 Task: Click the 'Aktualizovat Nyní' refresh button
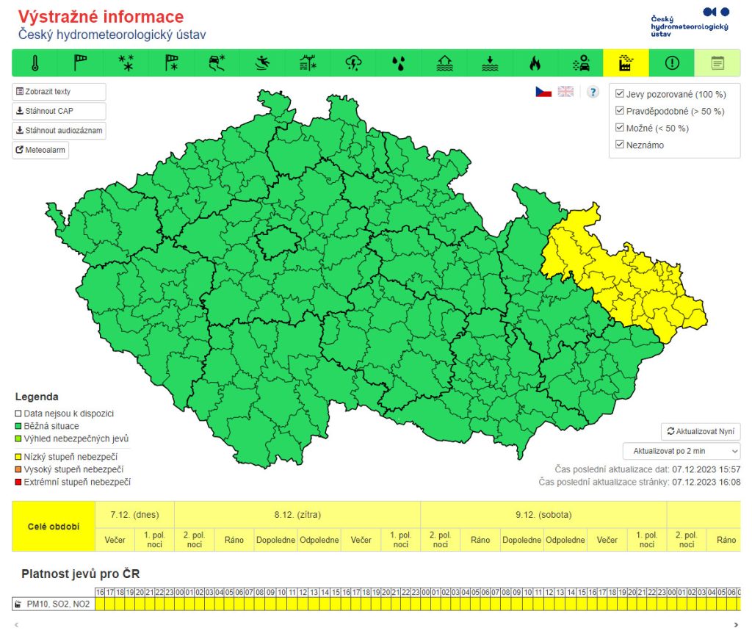click(700, 432)
